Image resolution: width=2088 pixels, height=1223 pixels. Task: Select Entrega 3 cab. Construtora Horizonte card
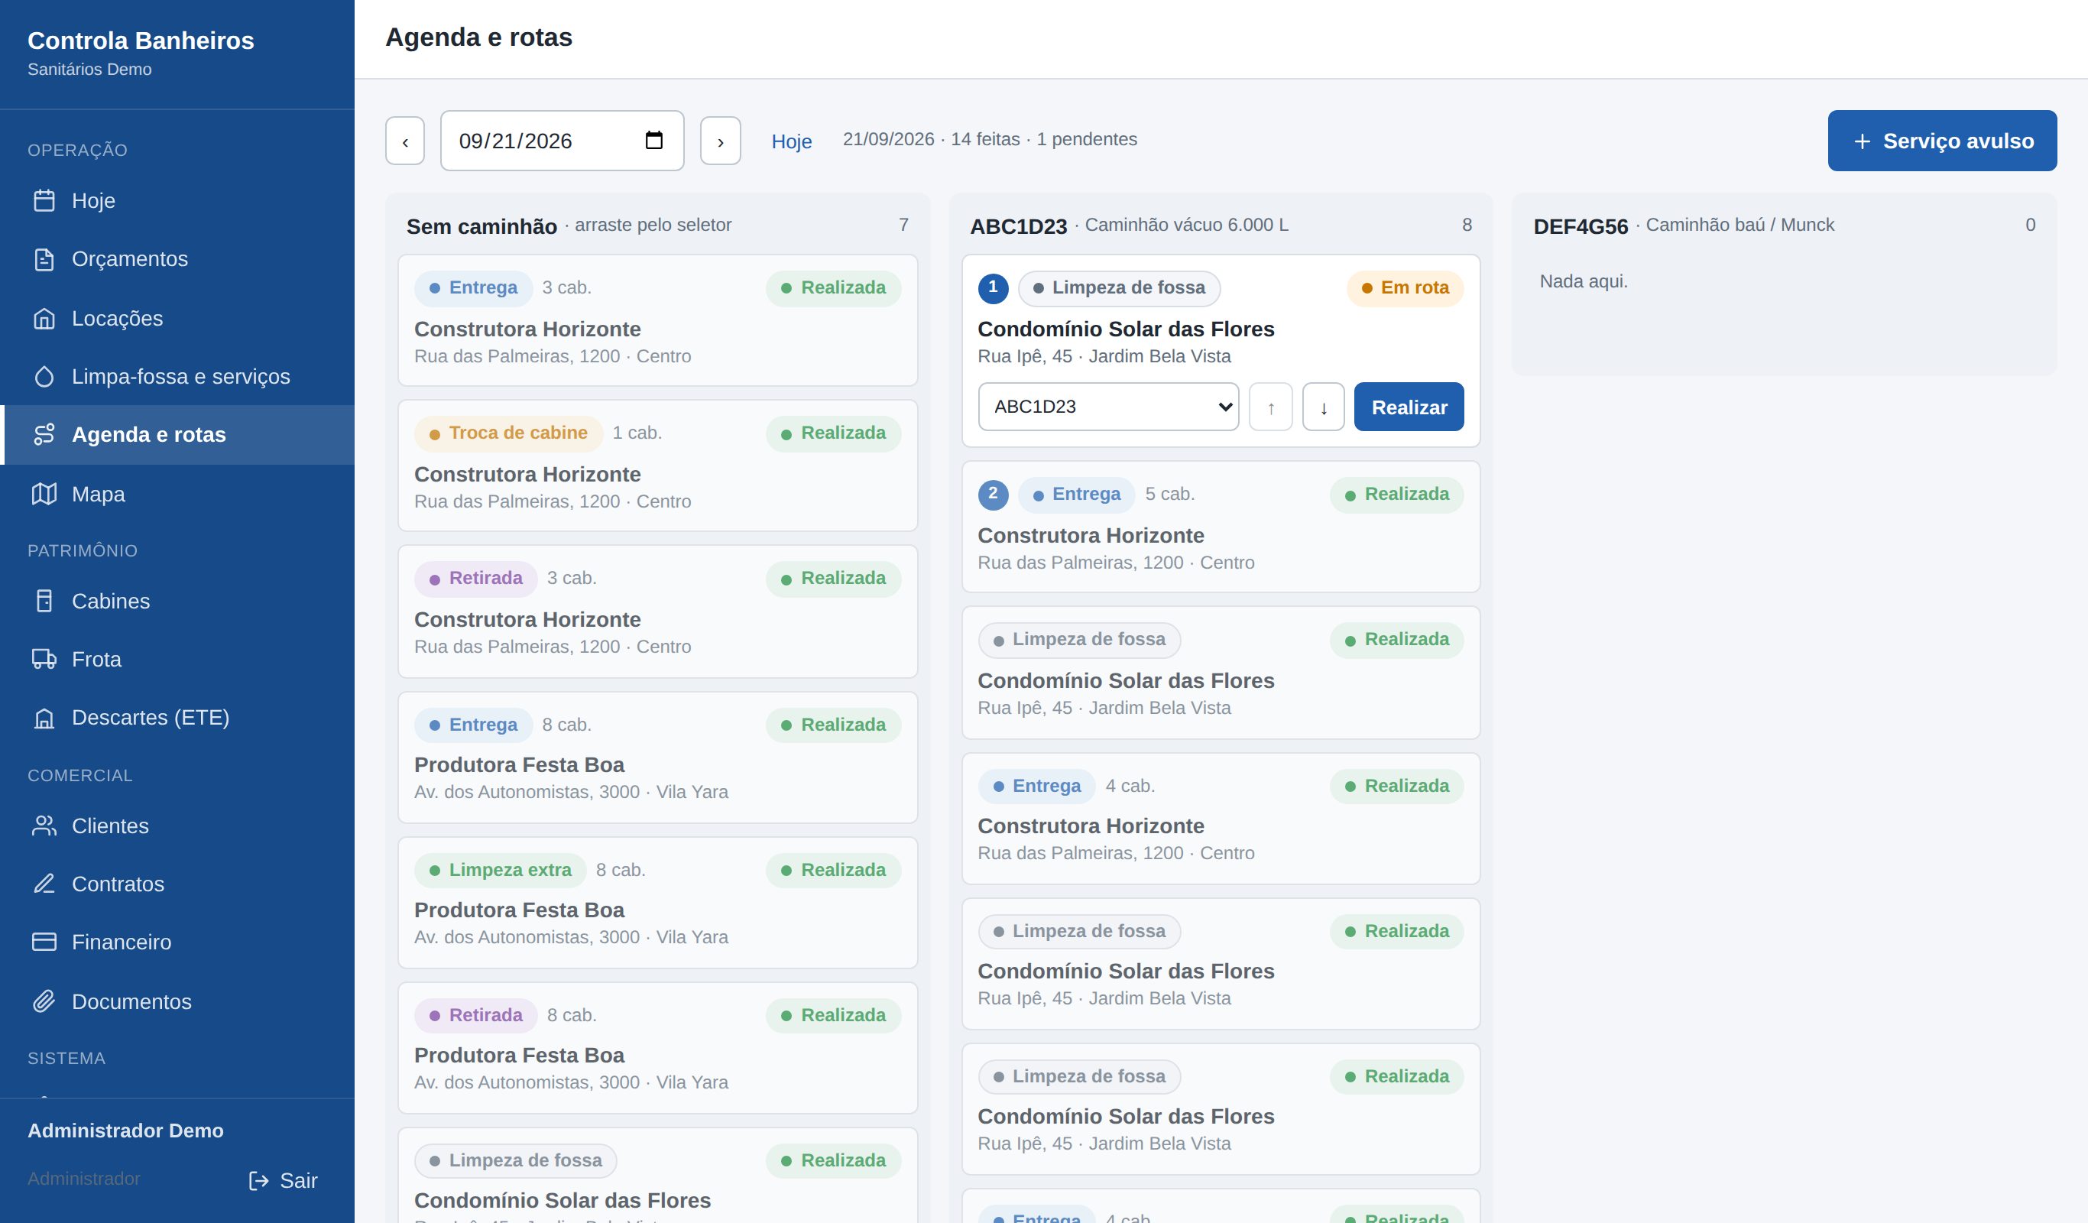coord(657,321)
